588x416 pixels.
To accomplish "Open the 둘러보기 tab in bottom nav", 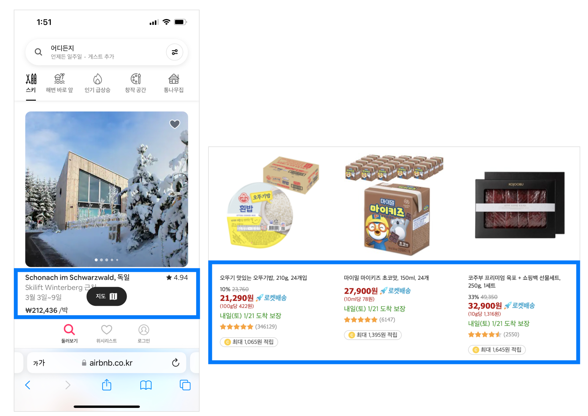I will [x=69, y=333].
